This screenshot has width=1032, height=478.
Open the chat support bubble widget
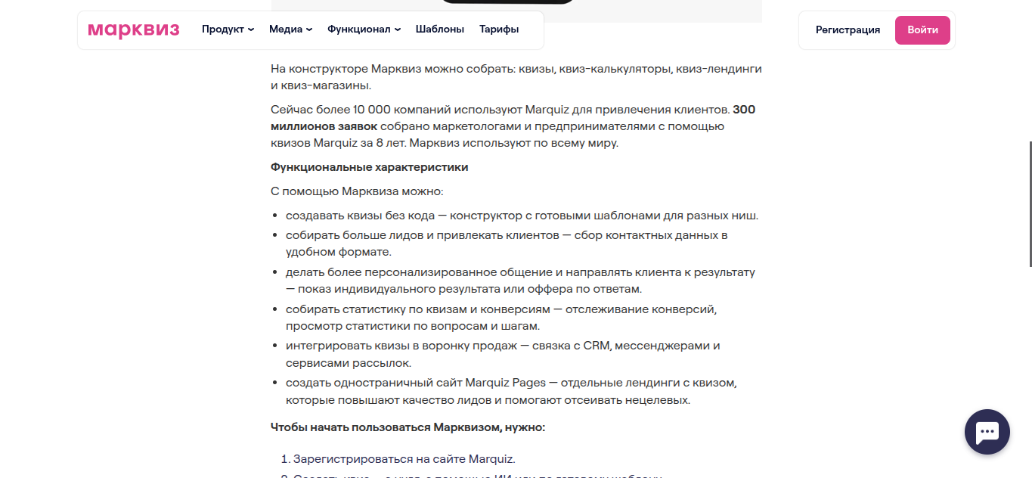[x=987, y=432]
